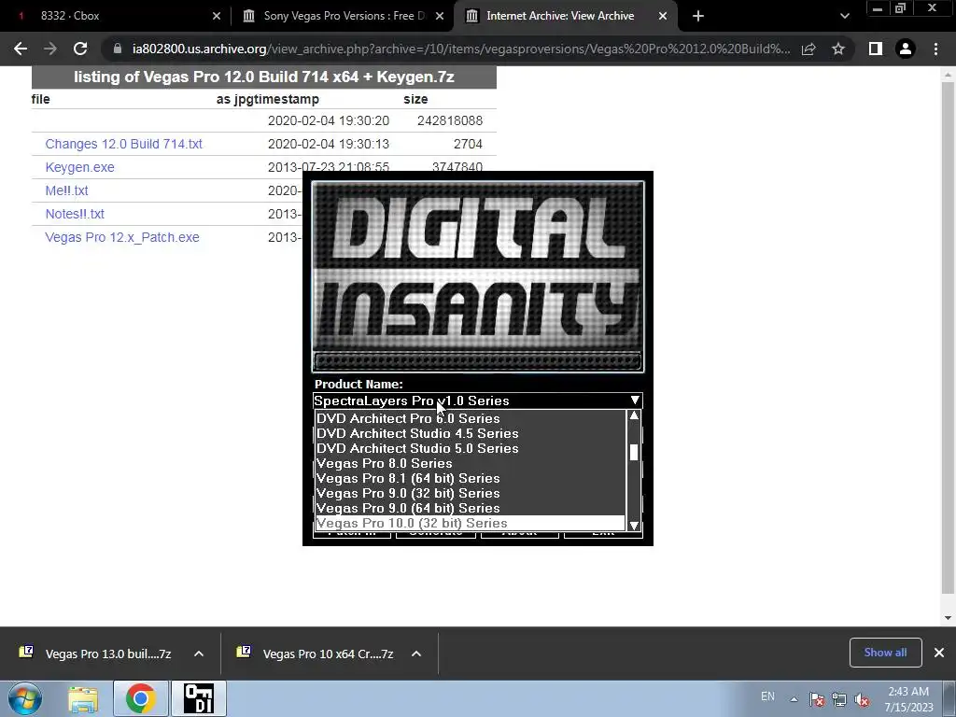Click the 2020-02-04 19:30:13 timestamp cell
This screenshot has width=956, height=717.
(x=328, y=144)
